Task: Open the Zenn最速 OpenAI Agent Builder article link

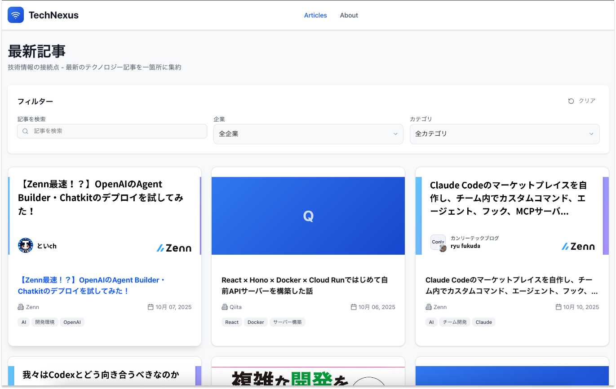Action: pyautogui.click(x=92, y=285)
